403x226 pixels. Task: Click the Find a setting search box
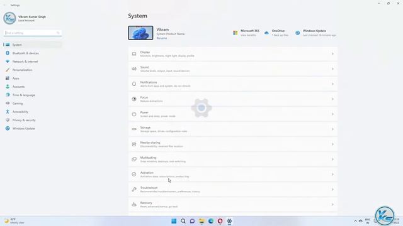33,33
